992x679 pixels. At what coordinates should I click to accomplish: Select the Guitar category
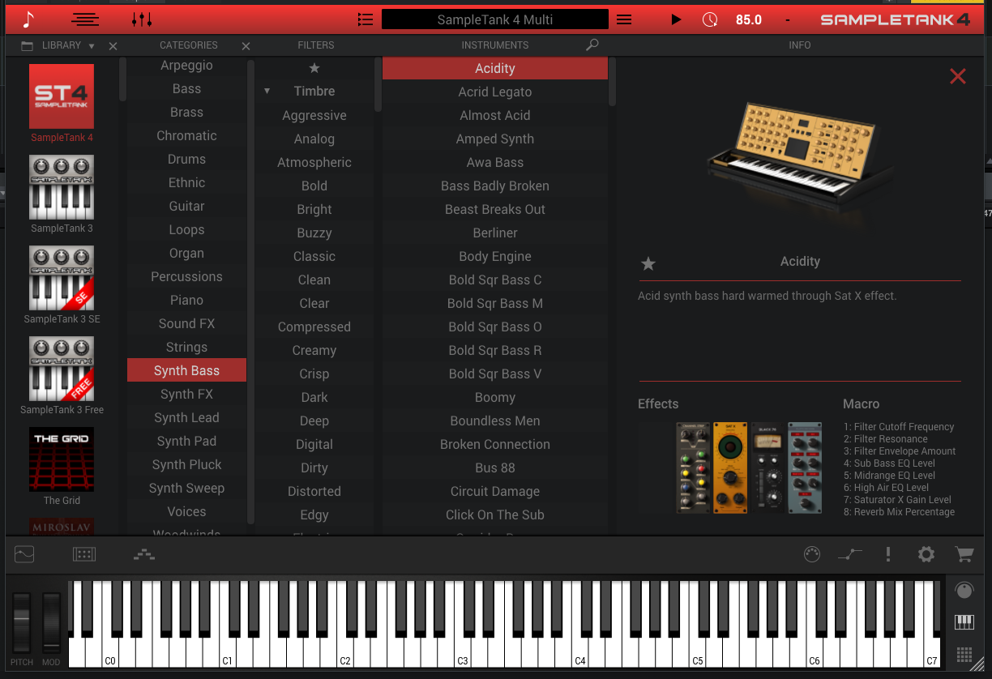(x=186, y=206)
